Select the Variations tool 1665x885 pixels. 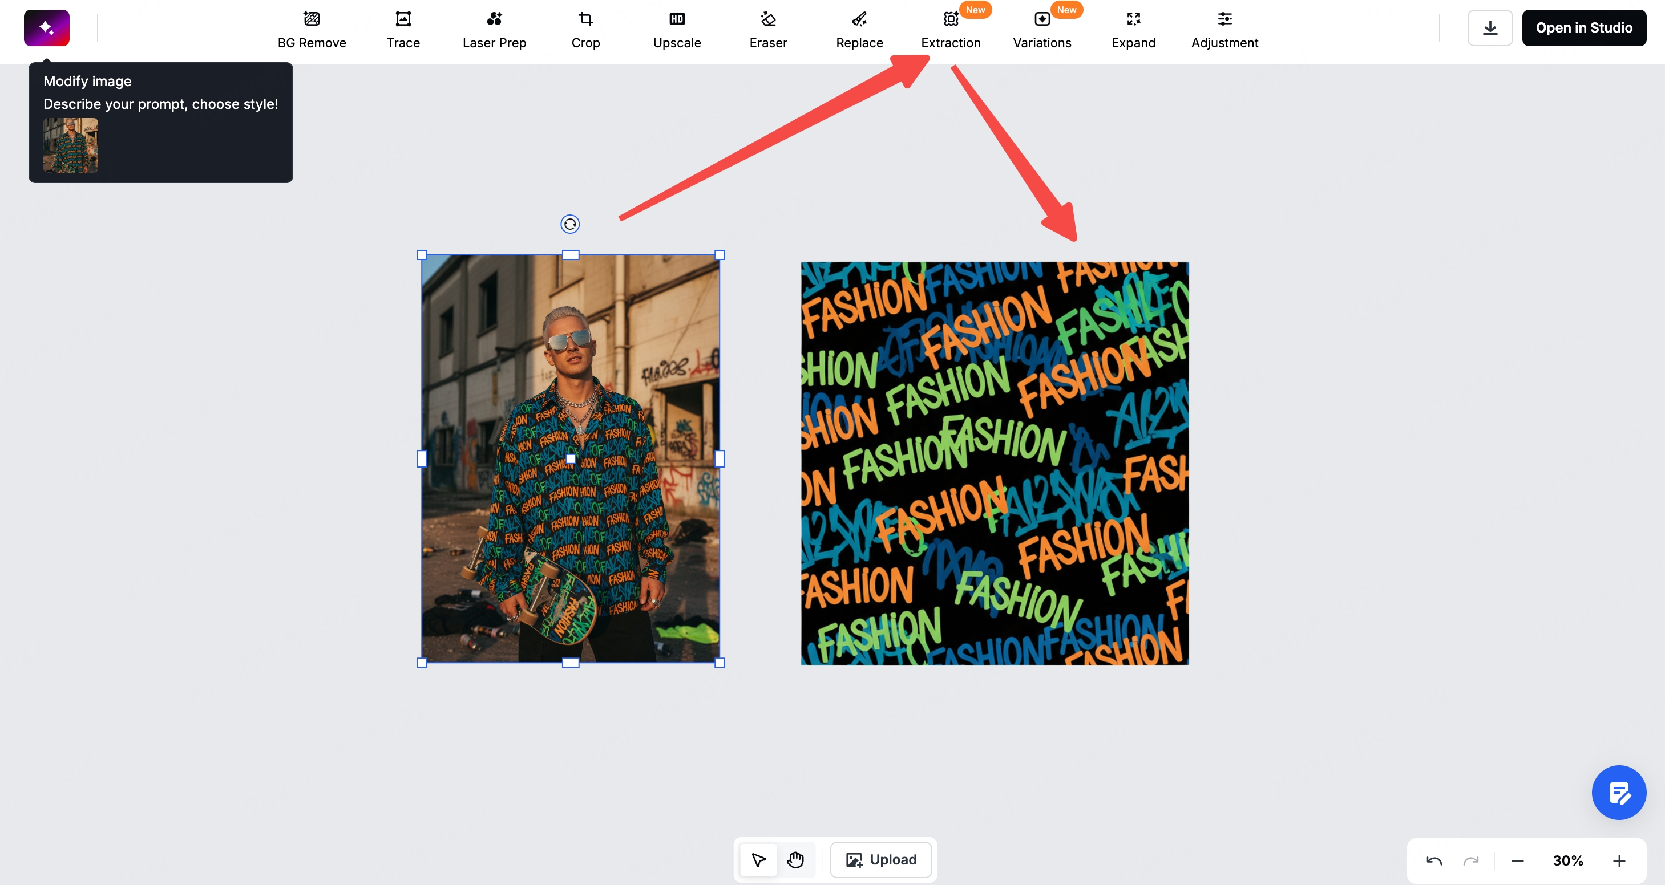click(x=1042, y=30)
